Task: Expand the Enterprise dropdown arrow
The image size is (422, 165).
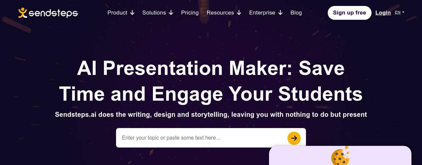Action: [280, 13]
